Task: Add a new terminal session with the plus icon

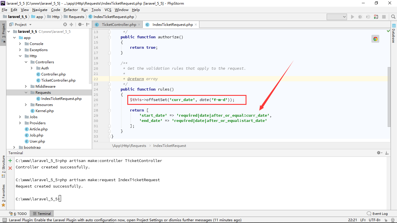Action: coord(10,161)
